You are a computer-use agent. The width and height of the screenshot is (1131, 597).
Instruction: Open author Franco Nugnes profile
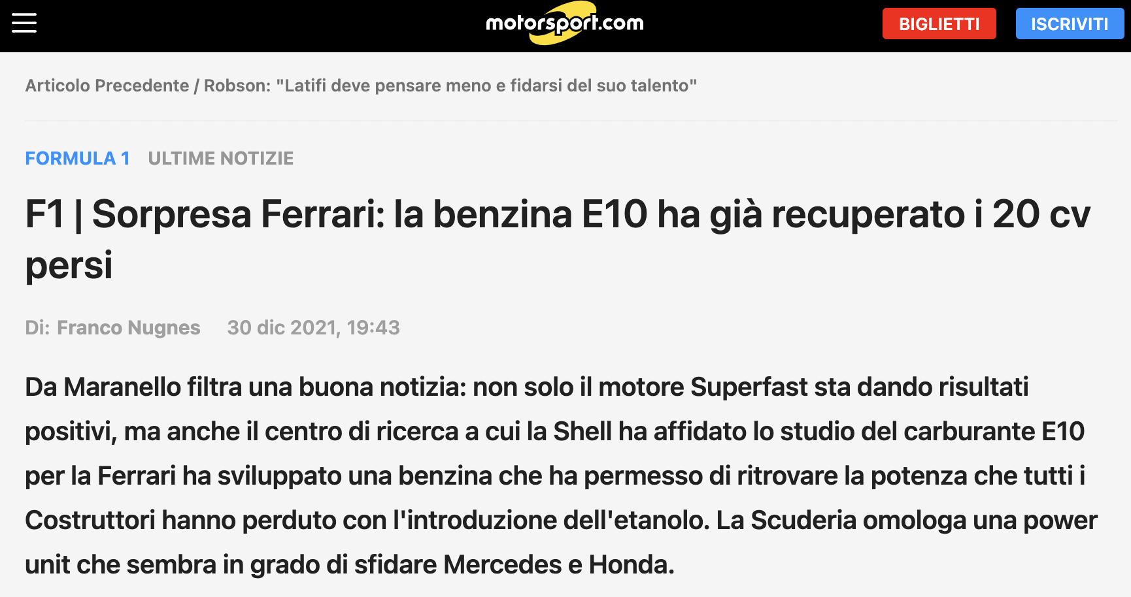pyautogui.click(x=129, y=327)
